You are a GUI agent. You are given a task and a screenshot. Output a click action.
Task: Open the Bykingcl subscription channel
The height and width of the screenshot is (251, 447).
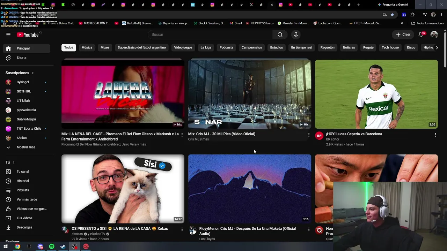[27, 82]
